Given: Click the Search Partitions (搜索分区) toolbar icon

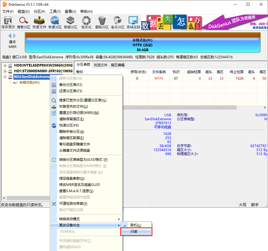Looking at the screenshot, I should coord(24,22).
